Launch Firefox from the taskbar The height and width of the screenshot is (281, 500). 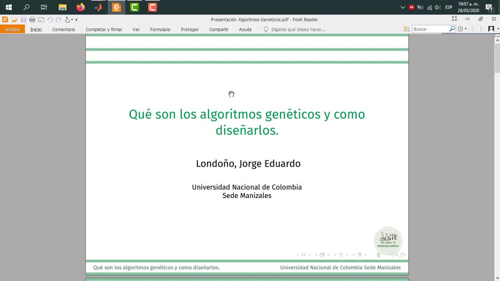[80, 7]
